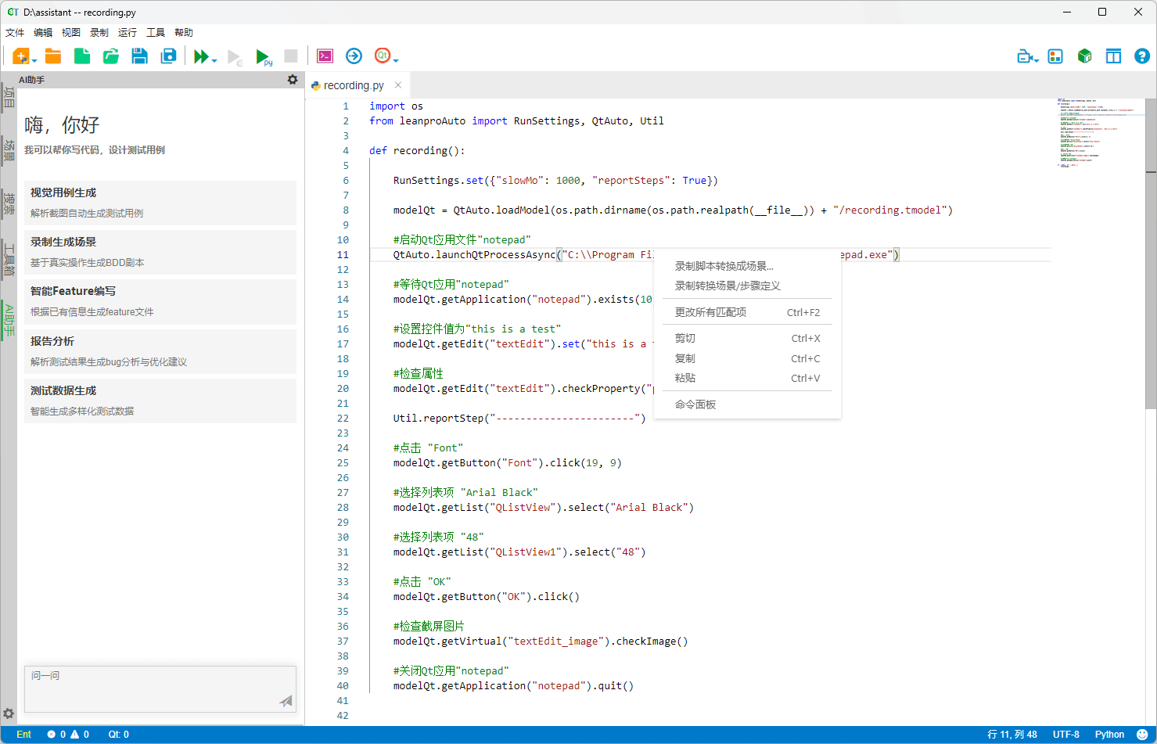Click the red Qt spy icon
Viewport: 1157px width, 744px height.
tap(383, 55)
